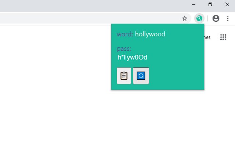
Task: Bookmark this page with star icon
Action: (185, 18)
